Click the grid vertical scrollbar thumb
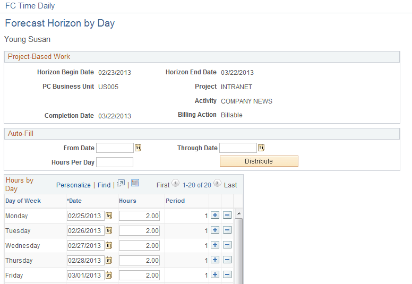This screenshot has width=412, height=284. pyautogui.click(x=238, y=251)
